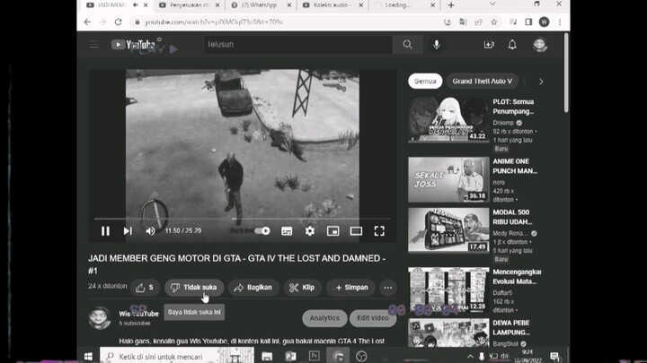Screen dimensions: 647x363
Task: Select the Semua filter chip
Action: (x=425, y=81)
